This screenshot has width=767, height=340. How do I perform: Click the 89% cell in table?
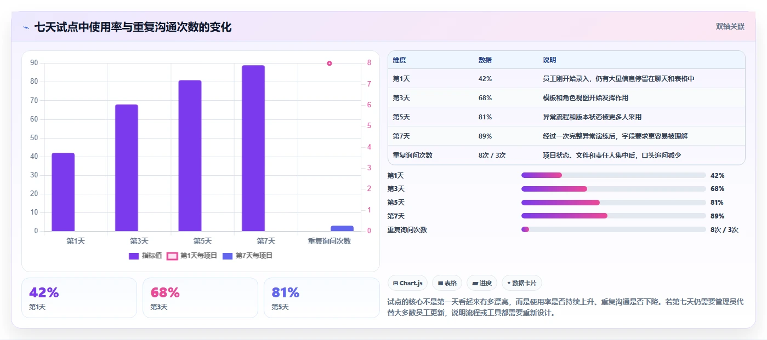tap(485, 136)
